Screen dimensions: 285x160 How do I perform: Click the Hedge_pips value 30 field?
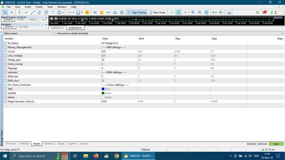(119, 60)
